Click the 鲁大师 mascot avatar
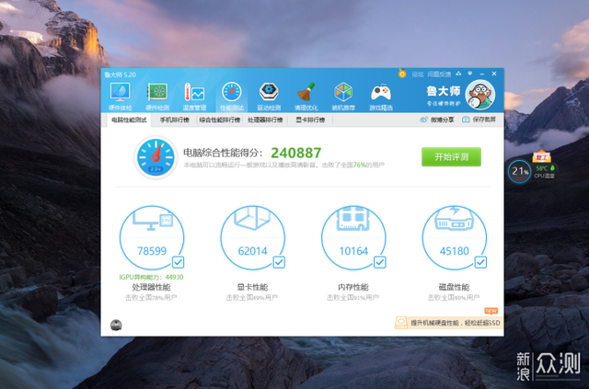This screenshot has height=389, width=589. (x=480, y=95)
